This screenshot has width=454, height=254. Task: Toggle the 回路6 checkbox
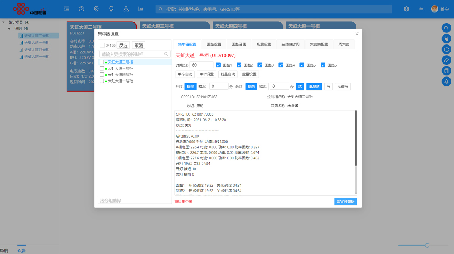click(x=323, y=65)
